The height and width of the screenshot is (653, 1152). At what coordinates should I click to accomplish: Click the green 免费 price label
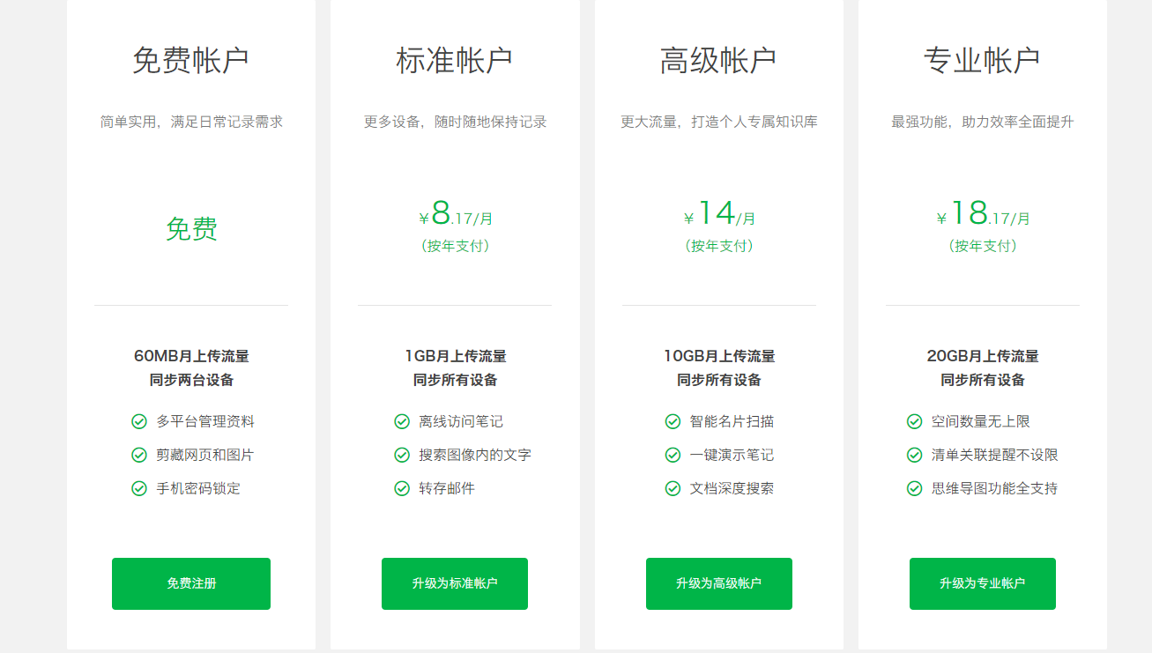click(x=191, y=229)
